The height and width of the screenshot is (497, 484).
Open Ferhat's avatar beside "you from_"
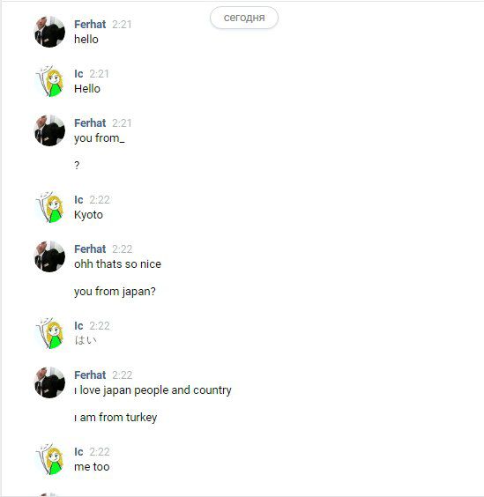(x=49, y=130)
